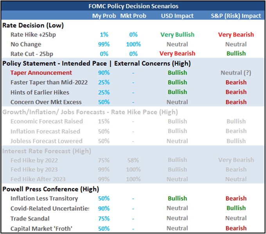Click the 58% Mkt Prob for Fed Hike by 2022
Viewport: 266px width, 234px height.
click(133, 160)
